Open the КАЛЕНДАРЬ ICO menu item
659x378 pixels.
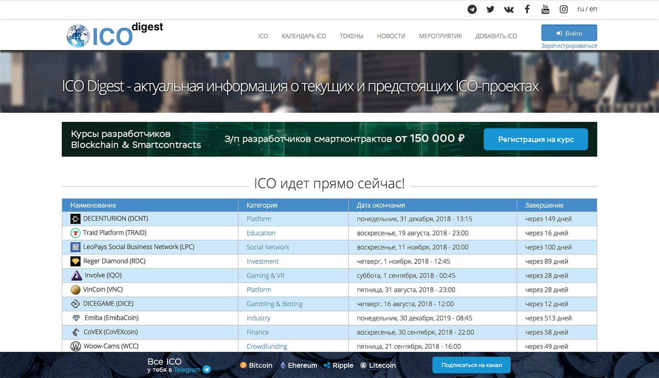click(x=304, y=36)
